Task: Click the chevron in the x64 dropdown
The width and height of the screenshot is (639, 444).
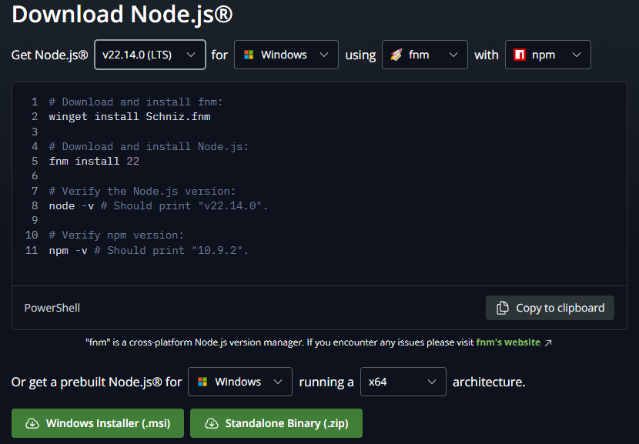Action: click(432, 382)
